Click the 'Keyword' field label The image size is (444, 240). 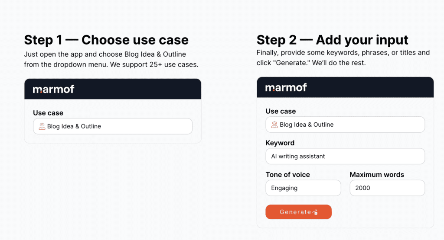coord(280,143)
